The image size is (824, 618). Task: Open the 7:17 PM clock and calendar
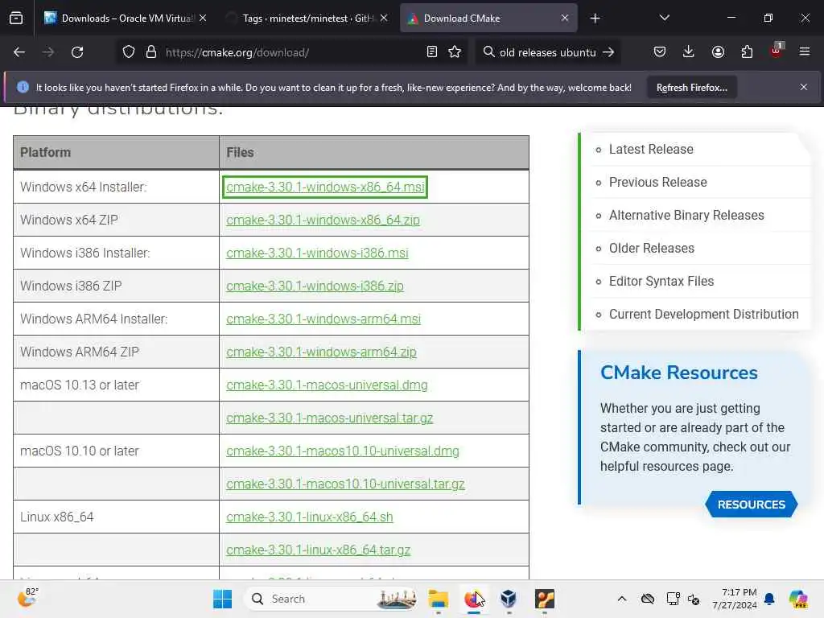735,599
